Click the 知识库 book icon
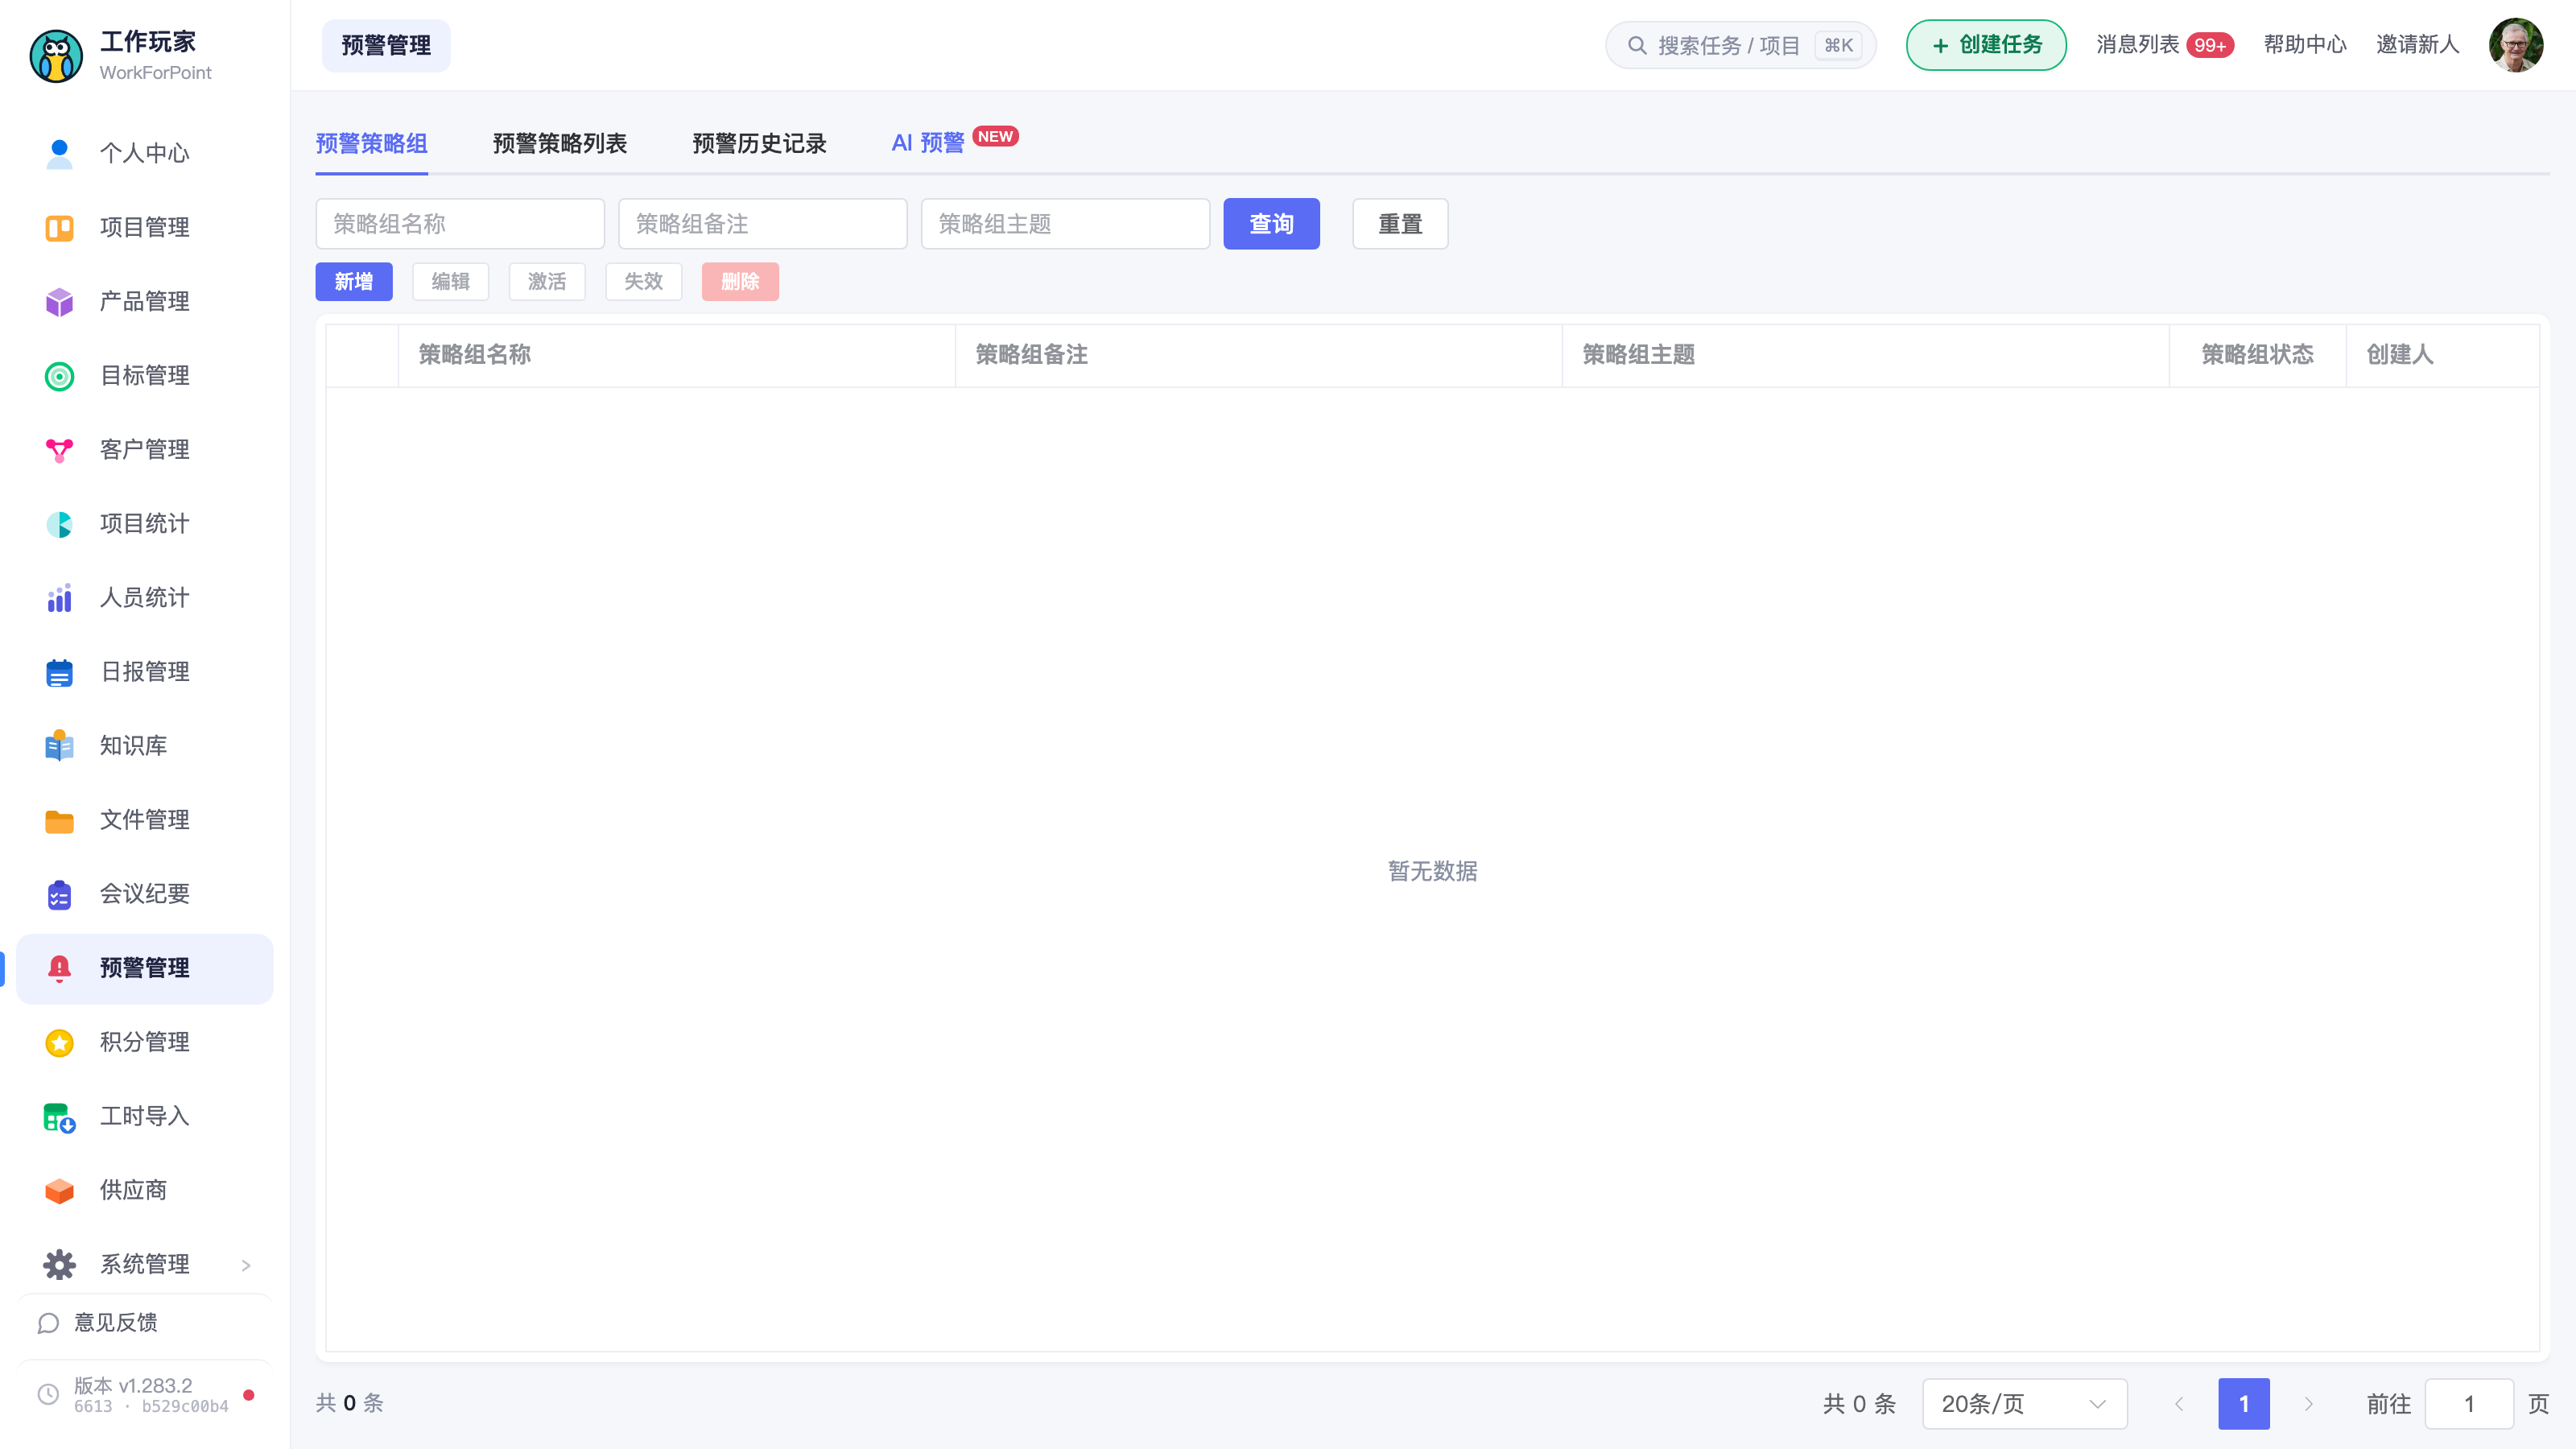Screen dimensions: 2576x1449 pyautogui.click(x=59, y=745)
